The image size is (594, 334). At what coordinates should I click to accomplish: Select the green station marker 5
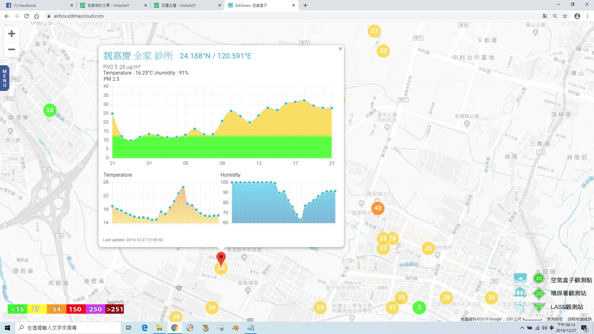click(x=419, y=307)
